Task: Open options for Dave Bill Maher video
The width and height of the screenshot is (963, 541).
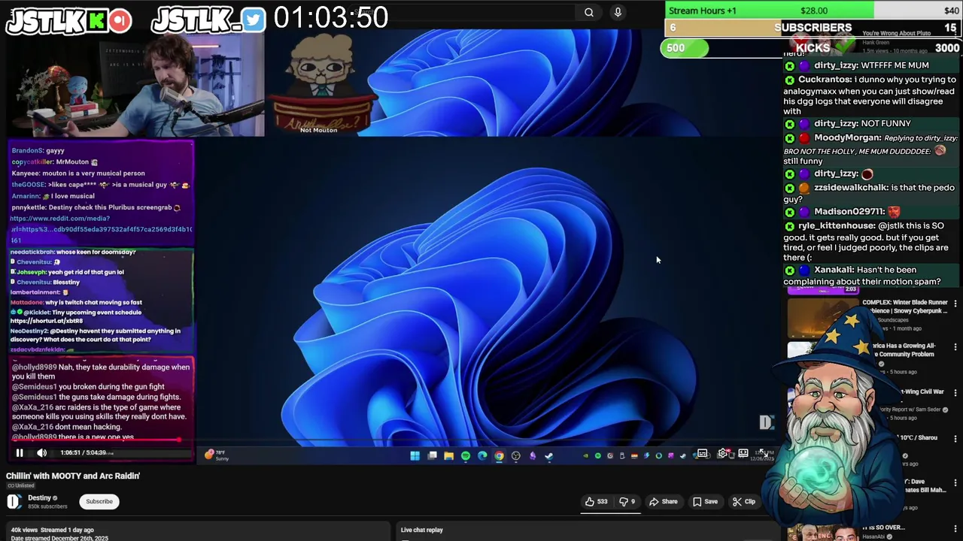Action: coord(955,483)
